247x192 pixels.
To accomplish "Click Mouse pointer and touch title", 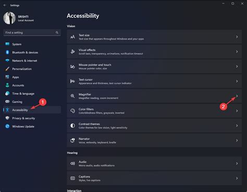I will (x=95, y=65).
